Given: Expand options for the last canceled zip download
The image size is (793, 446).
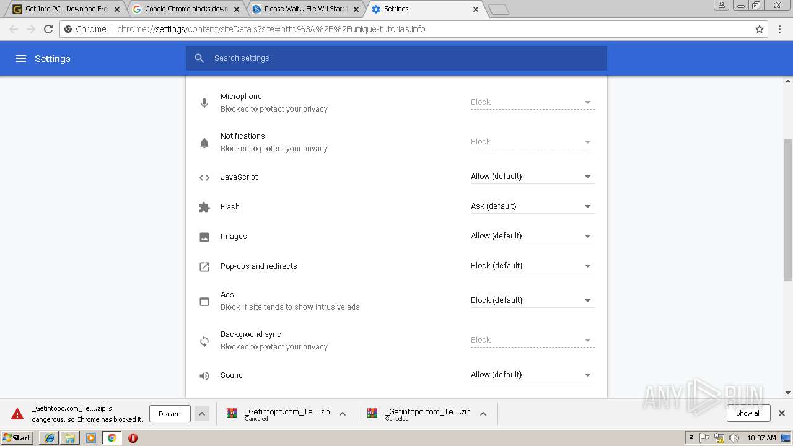Looking at the screenshot, I should [x=483, y=414].
